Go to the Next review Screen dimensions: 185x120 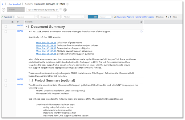click(175, 17)
